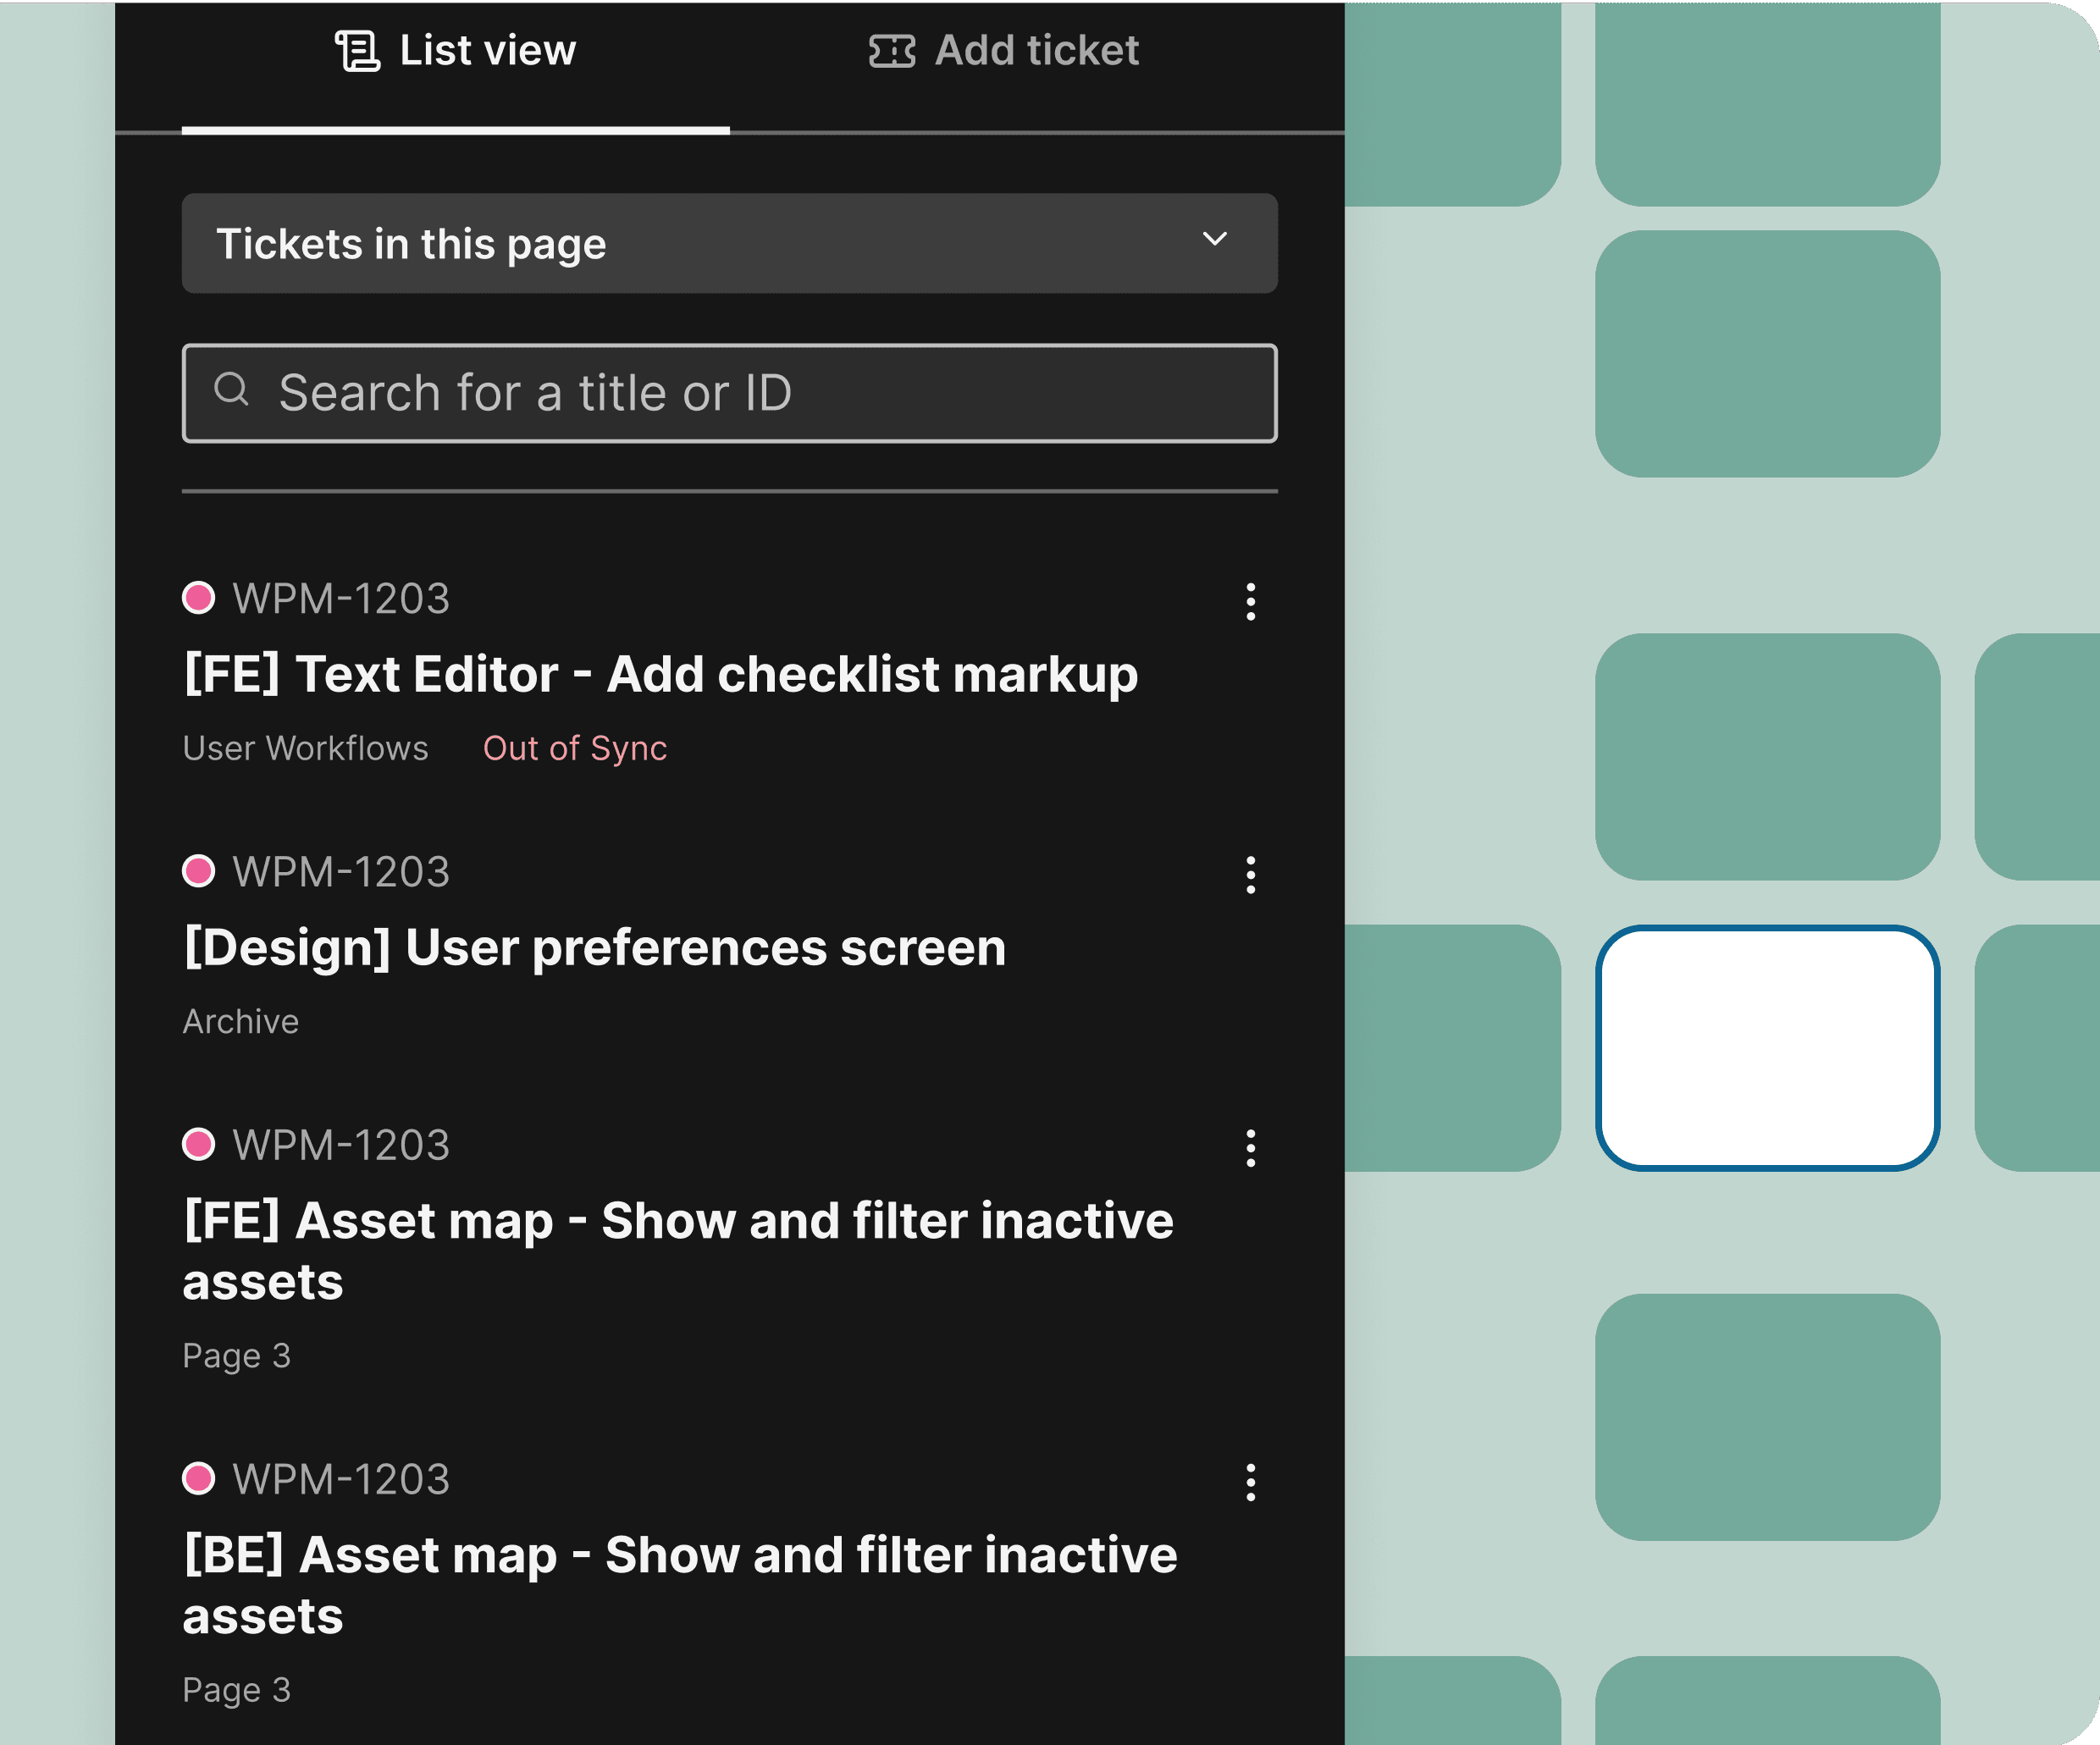Click the Page 3 label under [FE] Asset map
The width and height of the screenshot is (2100, 1745).
[x=237, y=1356]
